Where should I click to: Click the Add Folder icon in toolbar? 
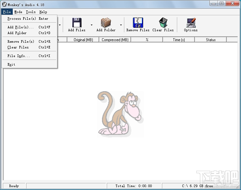106,23
